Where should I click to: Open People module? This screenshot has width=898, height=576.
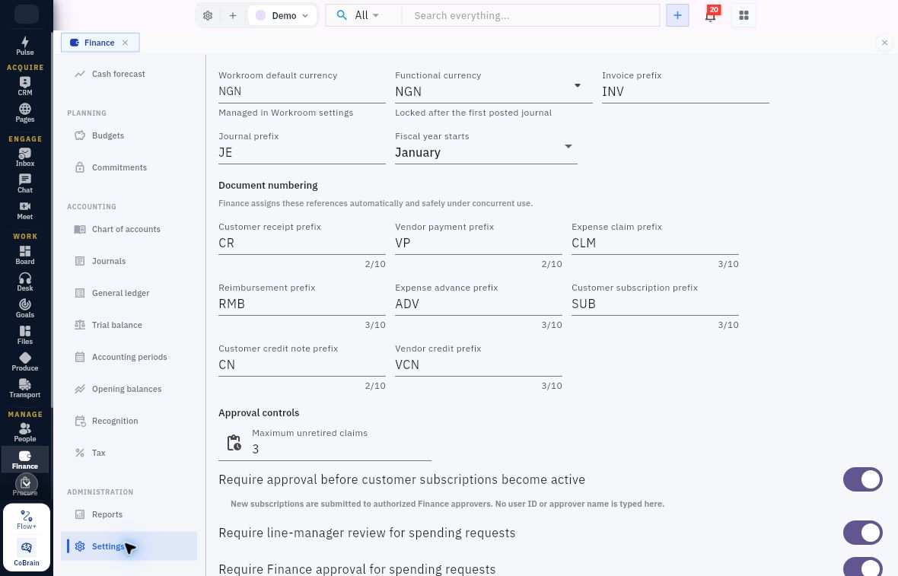pyautogui.click(x=24, y=432)
